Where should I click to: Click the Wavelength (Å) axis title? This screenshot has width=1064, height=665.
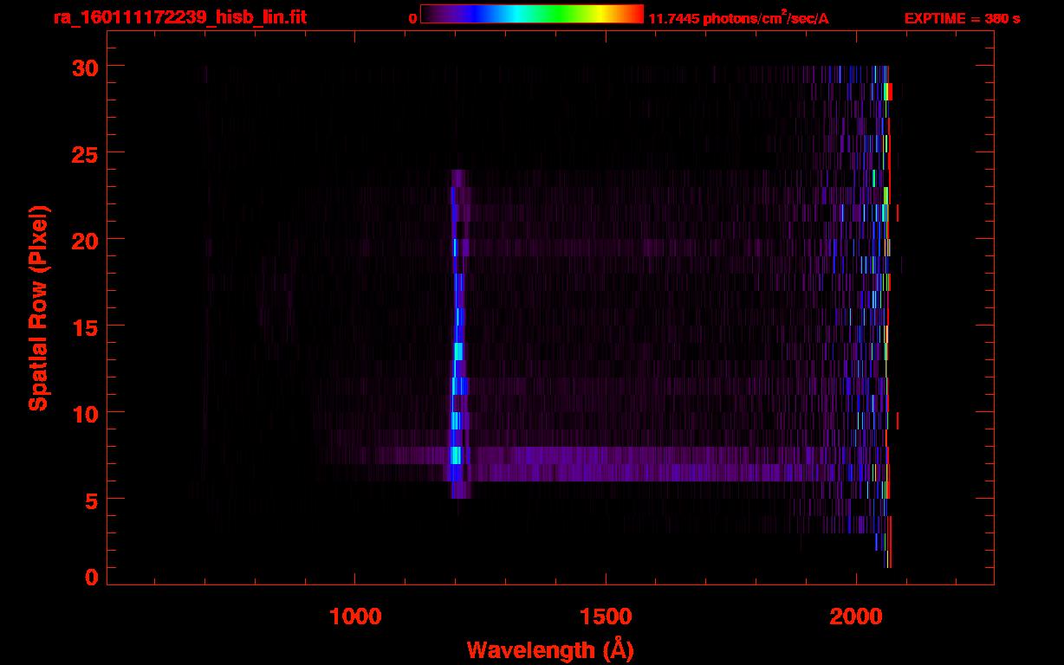pyautogui.click(x=550, y=649)
